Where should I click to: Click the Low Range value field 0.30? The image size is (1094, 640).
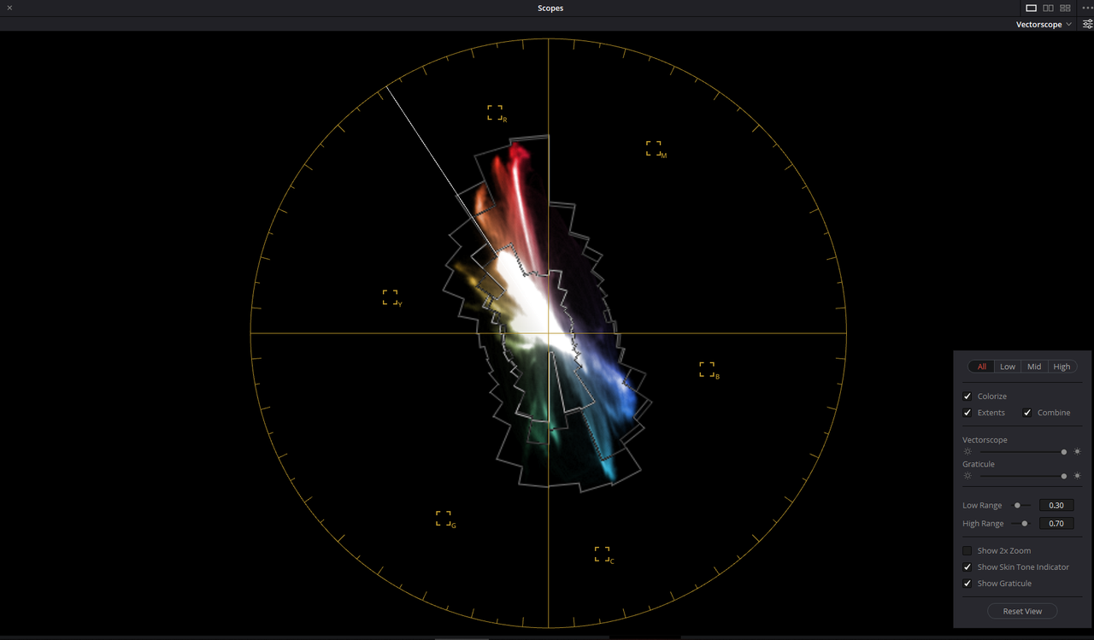point(1056,506)
